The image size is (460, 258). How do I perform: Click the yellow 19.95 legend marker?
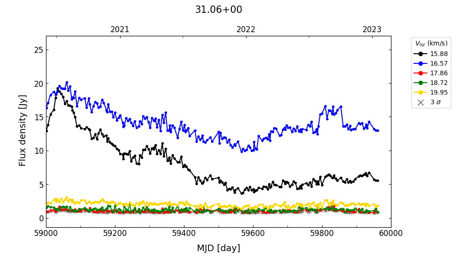click(x=420, y=92)
